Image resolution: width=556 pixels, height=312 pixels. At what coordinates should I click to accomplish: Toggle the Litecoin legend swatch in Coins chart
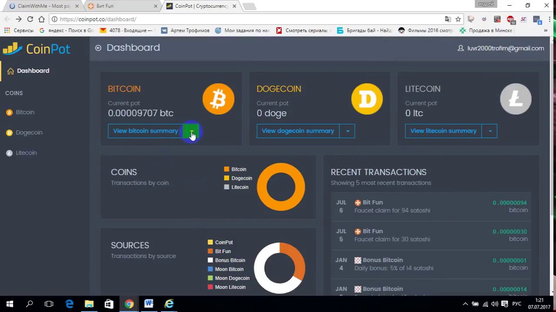pos(226,187)
